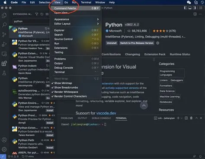Click the Debuggers category tag
The width and height of the screenshot is (205, 159).
pos(176,80)
